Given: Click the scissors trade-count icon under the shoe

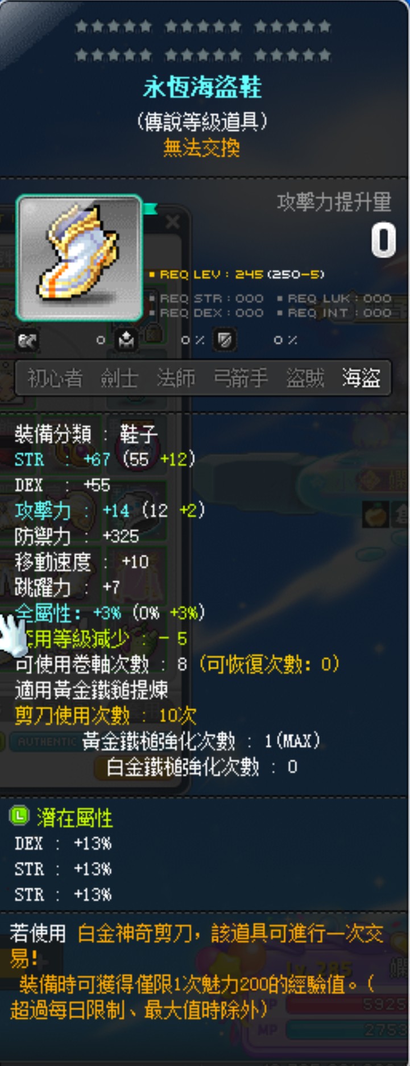Looking at the screenshot, I should tap(27, 340).
